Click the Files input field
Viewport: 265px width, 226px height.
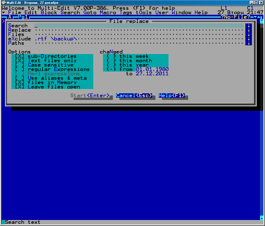[139, 34]
